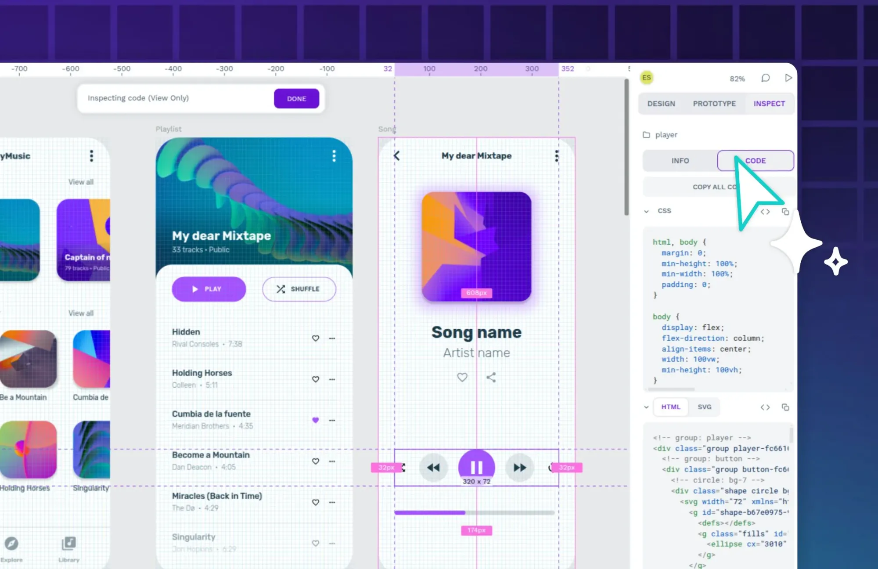The width and height of the screenshot is (878, 569).
Task: Select the player folder layer
Action: tap(660, 135)
